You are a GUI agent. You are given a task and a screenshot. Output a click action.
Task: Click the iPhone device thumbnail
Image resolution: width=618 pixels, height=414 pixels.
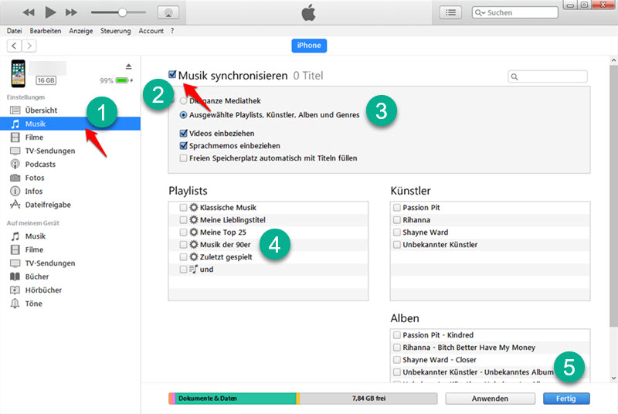[18, 73]
